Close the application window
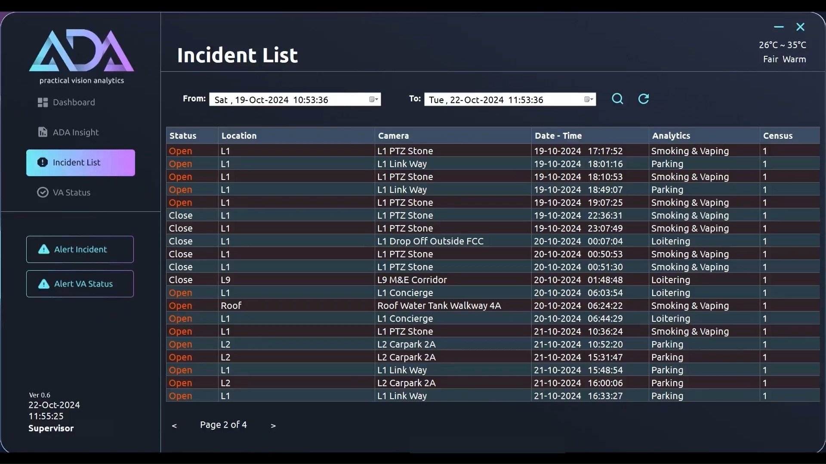 click(x=800, y=27)
